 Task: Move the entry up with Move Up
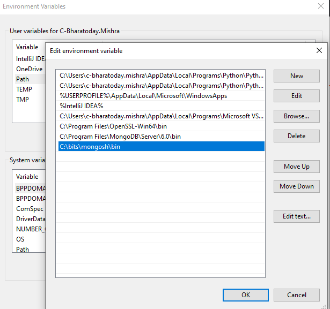coord(297,167)
